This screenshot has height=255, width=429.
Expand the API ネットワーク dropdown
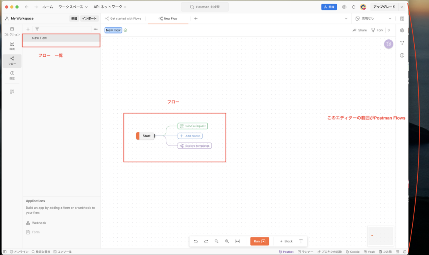[110, 7]
